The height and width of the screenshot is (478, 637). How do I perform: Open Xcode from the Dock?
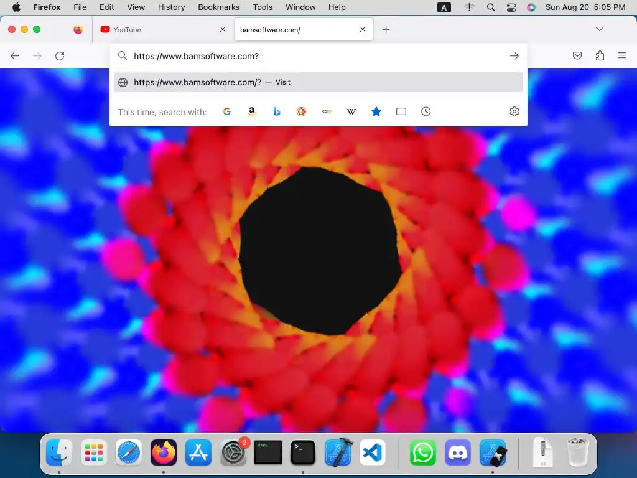(338, 452)
